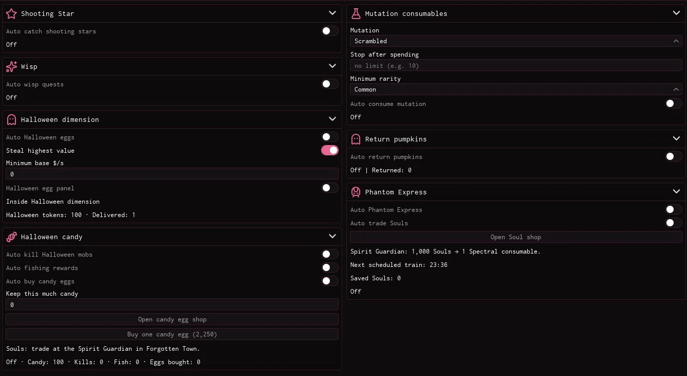Collapse the Shooting Star section chevron
The height and width of the screenshot is (376, 687).
pos(332,13)
